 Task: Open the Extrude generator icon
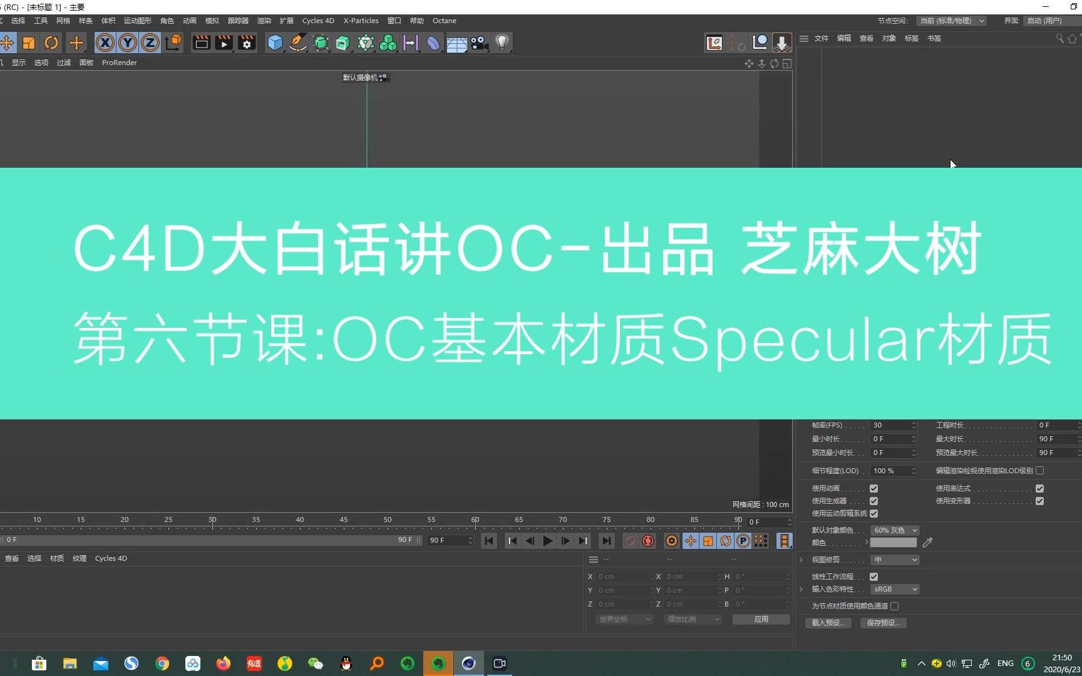click(x=343, y=43)
